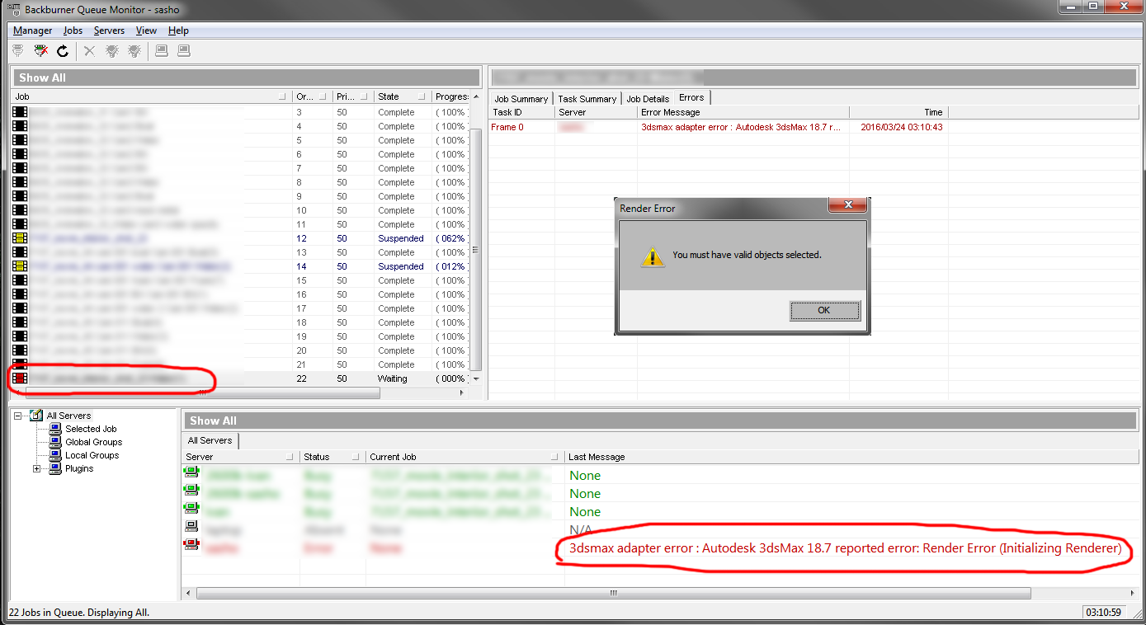Click the Suspend job lightbulb toolbar icon
This screenshot has width=1146, height=625.
tap(134, 51)
